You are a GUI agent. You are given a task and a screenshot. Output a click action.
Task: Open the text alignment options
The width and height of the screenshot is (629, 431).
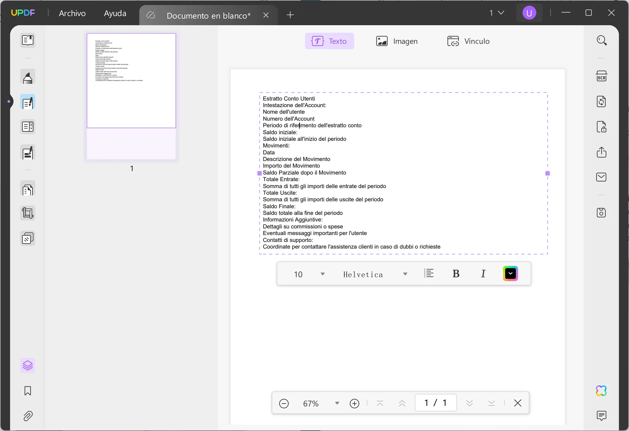click(429, 273)
